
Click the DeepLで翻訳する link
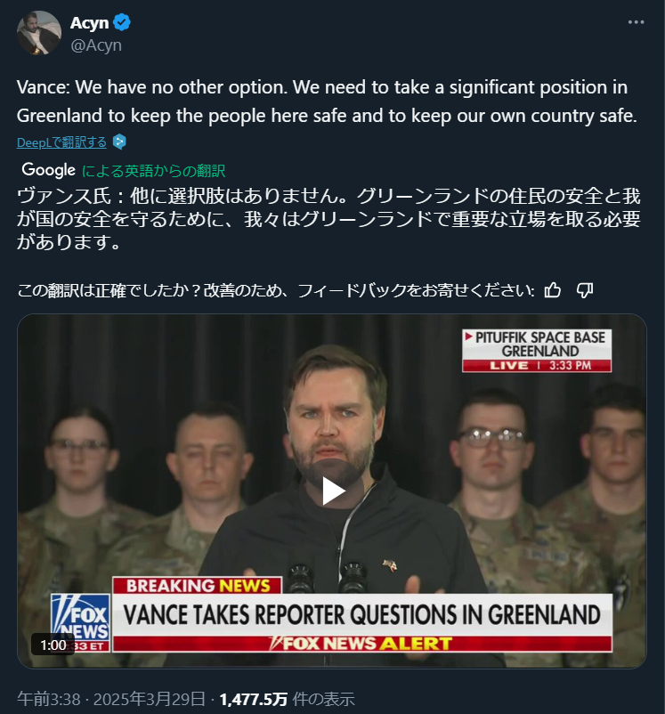[61, 142]
